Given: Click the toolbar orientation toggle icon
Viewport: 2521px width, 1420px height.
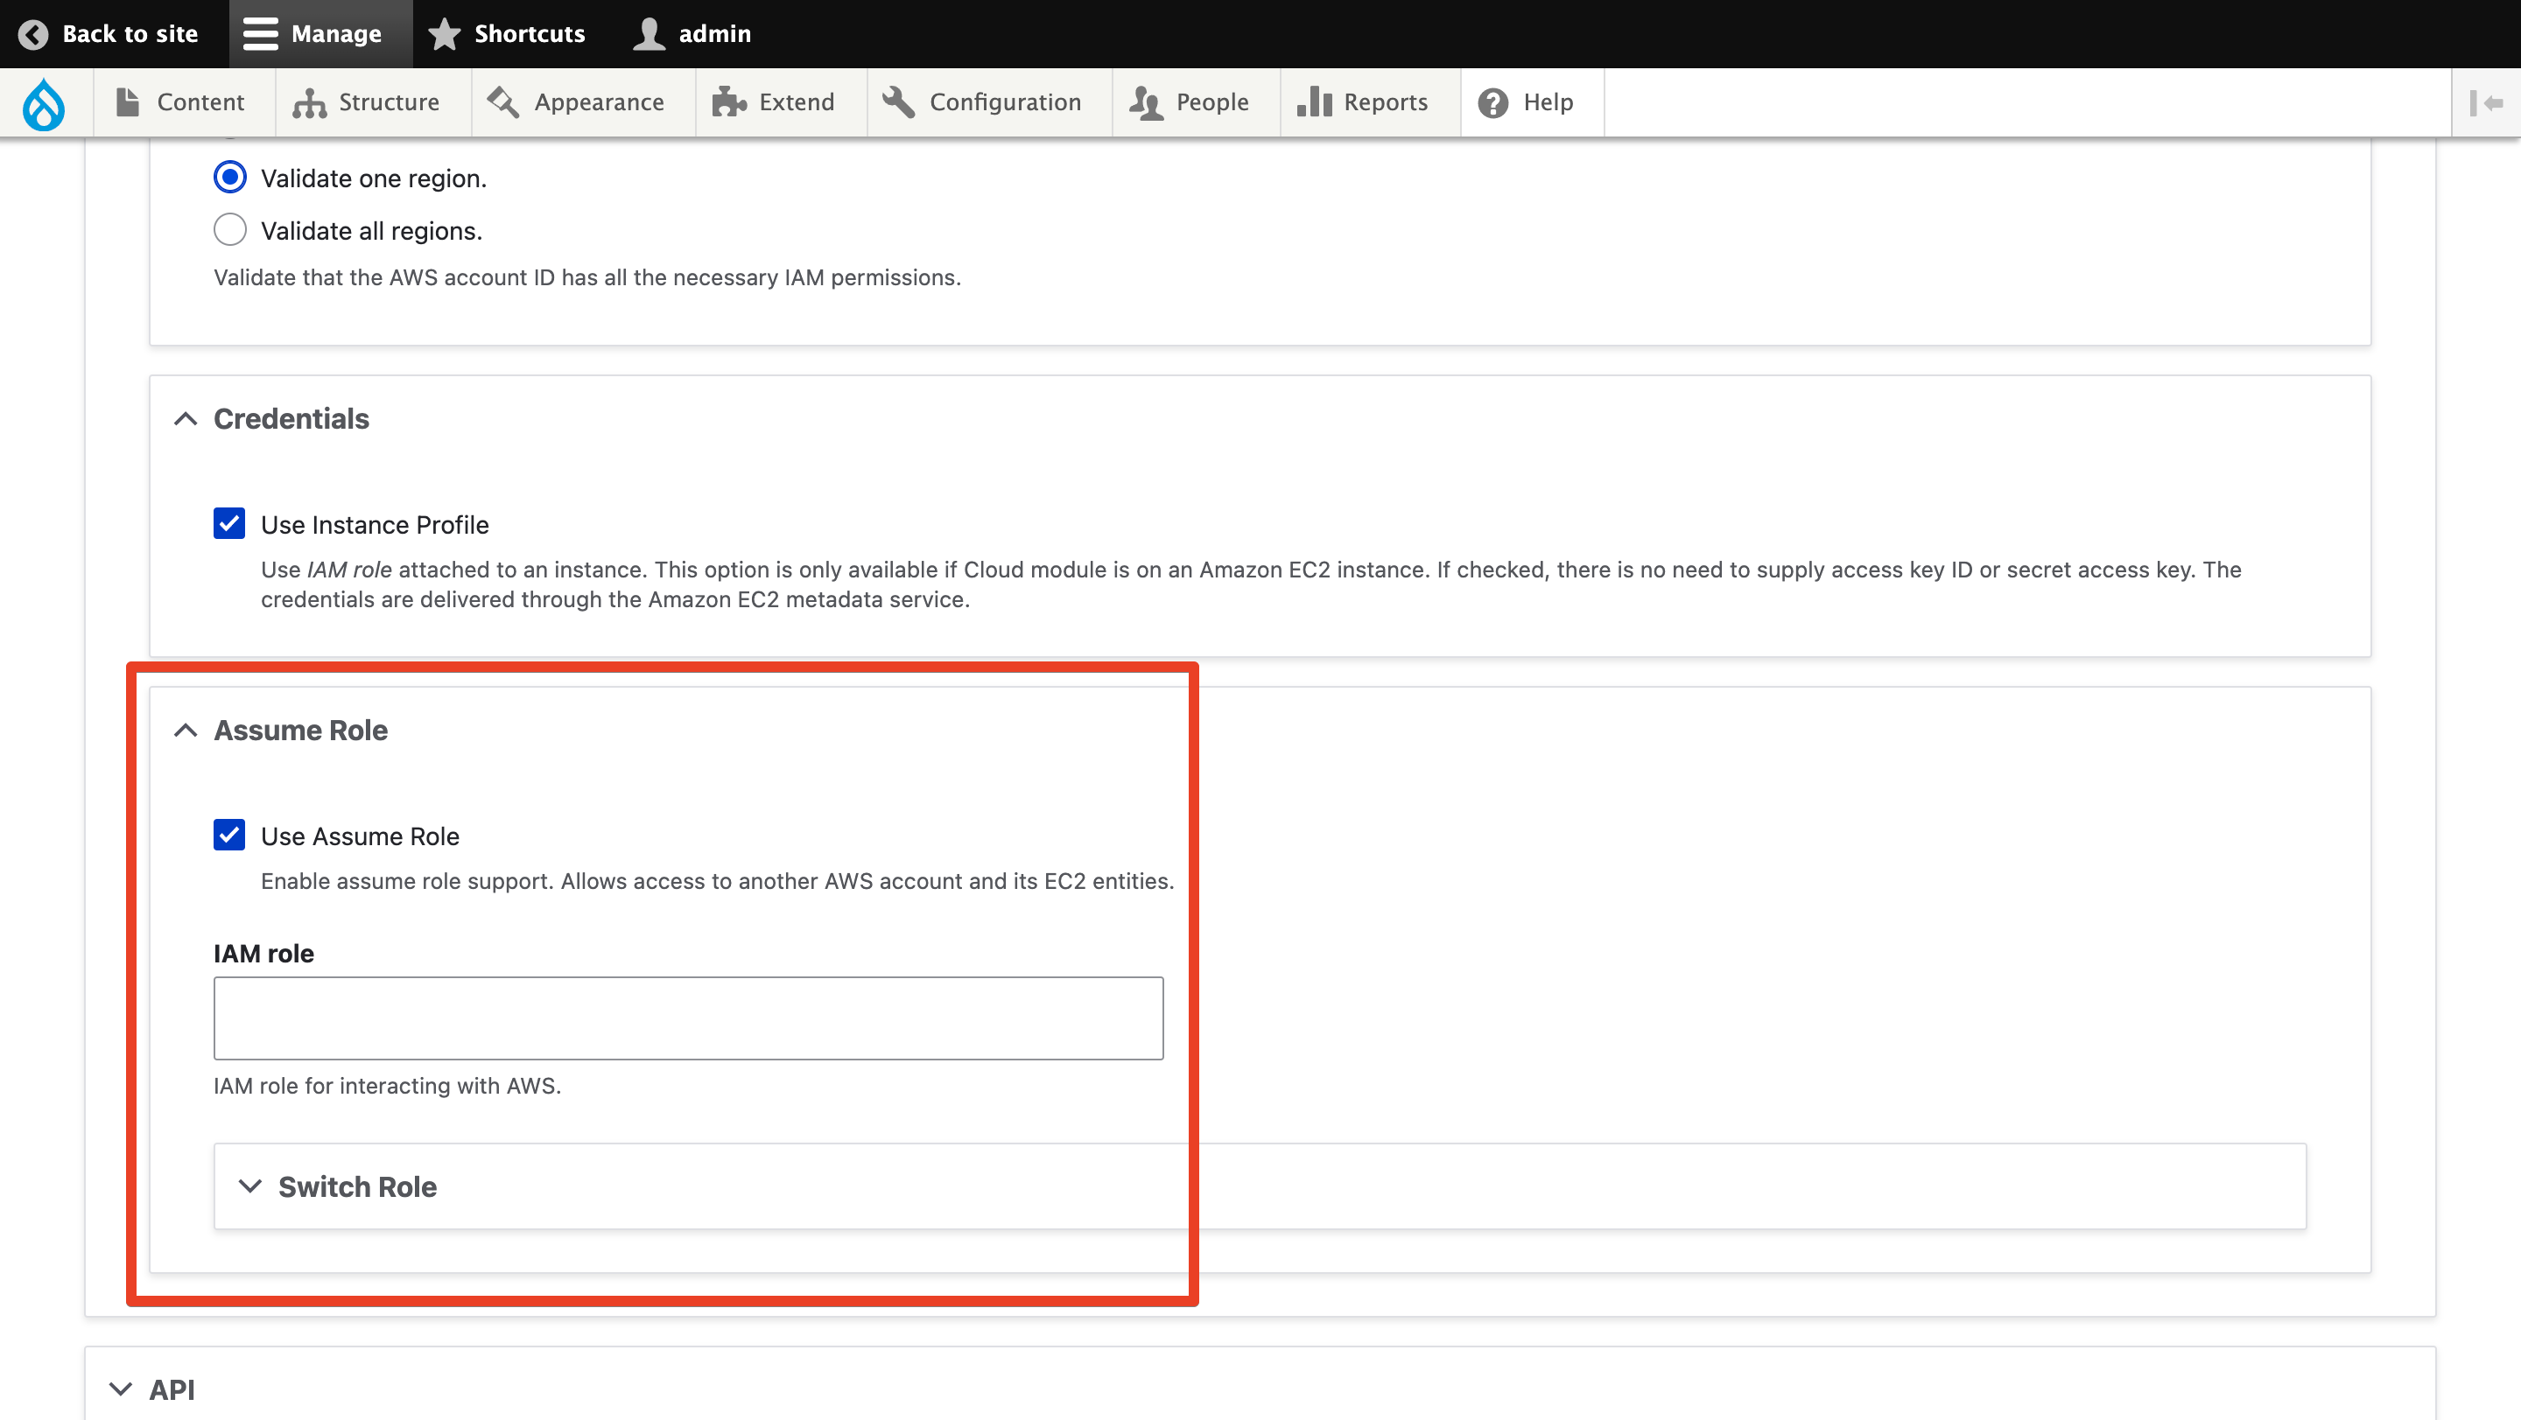Looking at the screenshot, I should coord(2485,102).
